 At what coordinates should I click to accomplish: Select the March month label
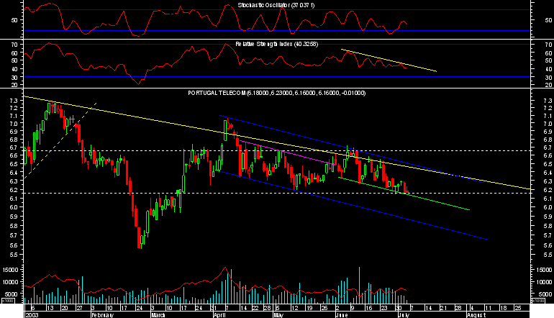click(x=158, y=315)
